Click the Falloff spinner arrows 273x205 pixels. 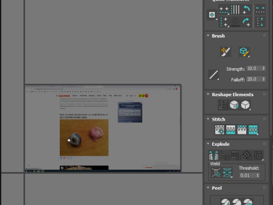(x=263, y=79)
